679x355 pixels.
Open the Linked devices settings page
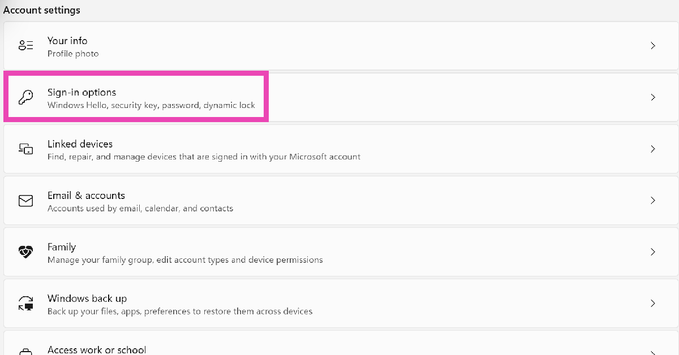pyautogui.click(x=80, y=144)
